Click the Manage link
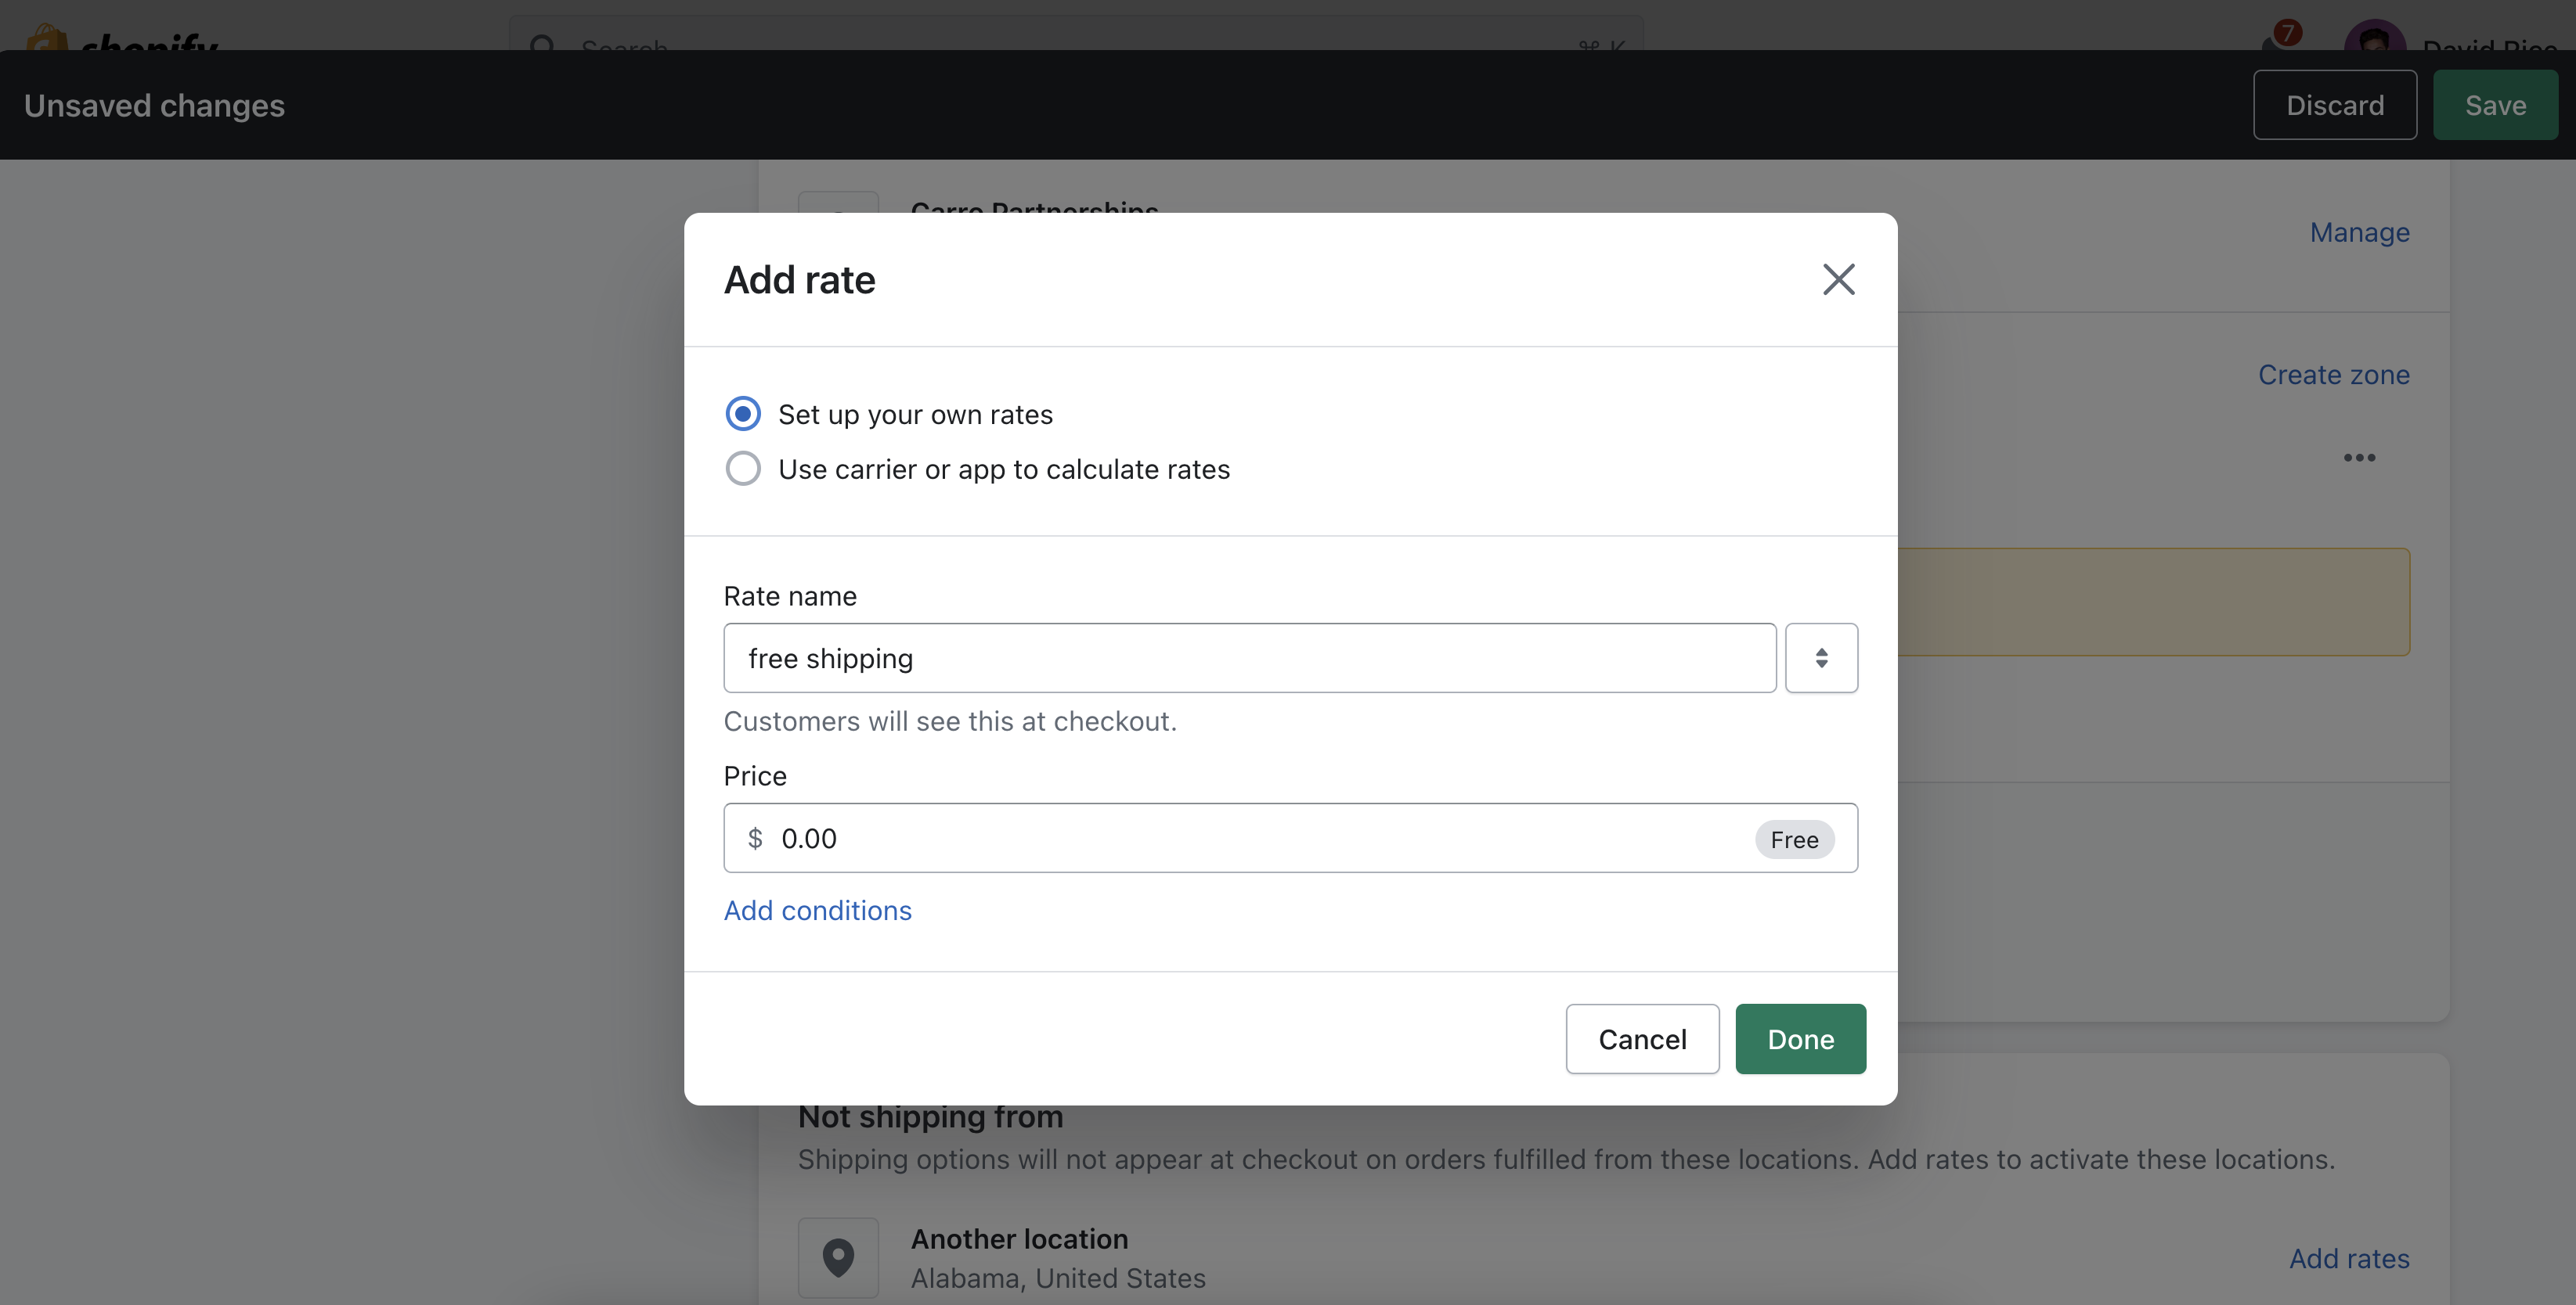 pyautogui.click(x=2359, y=233)
